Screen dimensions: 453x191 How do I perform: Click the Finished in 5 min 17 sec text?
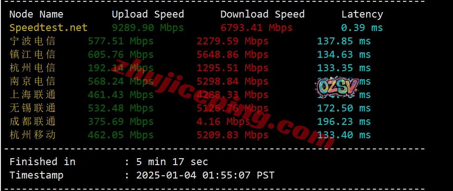coord(109,162)
